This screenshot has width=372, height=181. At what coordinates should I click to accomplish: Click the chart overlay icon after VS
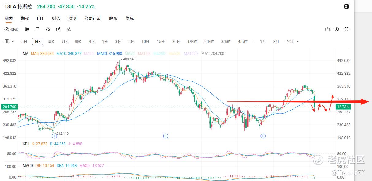[x=58, y=29]
